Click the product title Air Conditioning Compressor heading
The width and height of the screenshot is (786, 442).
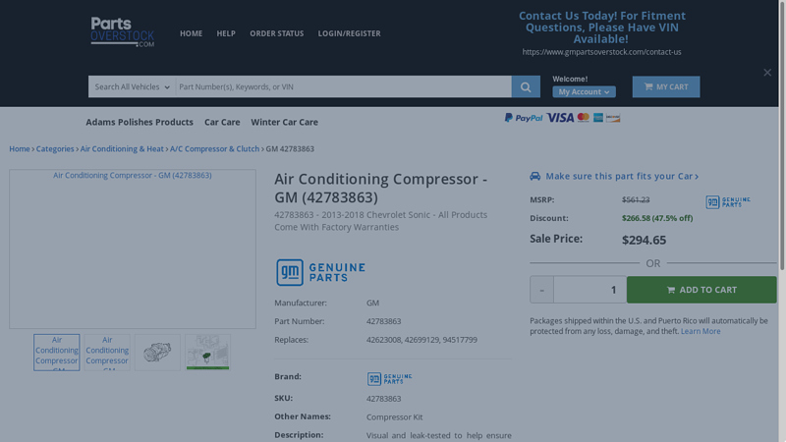click(380, 188)
